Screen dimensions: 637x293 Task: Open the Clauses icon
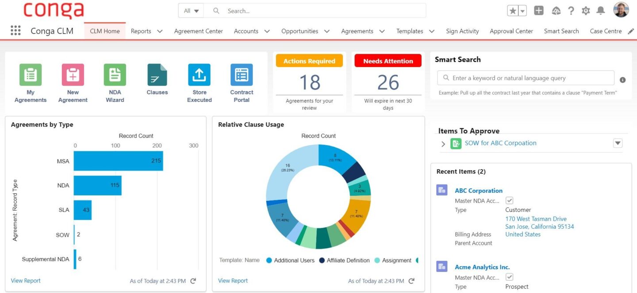tap(157, 75)
